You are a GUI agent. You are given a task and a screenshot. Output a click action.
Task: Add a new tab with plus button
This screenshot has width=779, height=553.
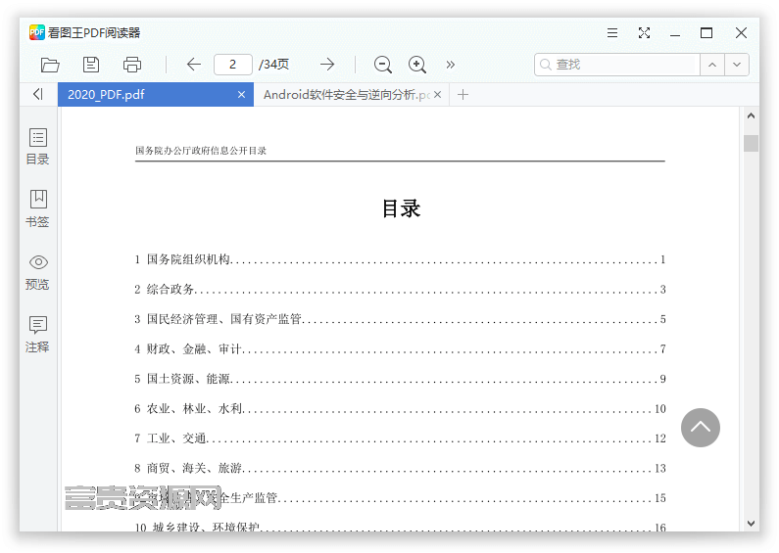click(x=463, y=94)
